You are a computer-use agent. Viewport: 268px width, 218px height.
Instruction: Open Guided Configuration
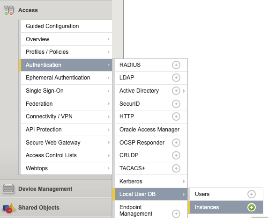click(x=67, y=26)
